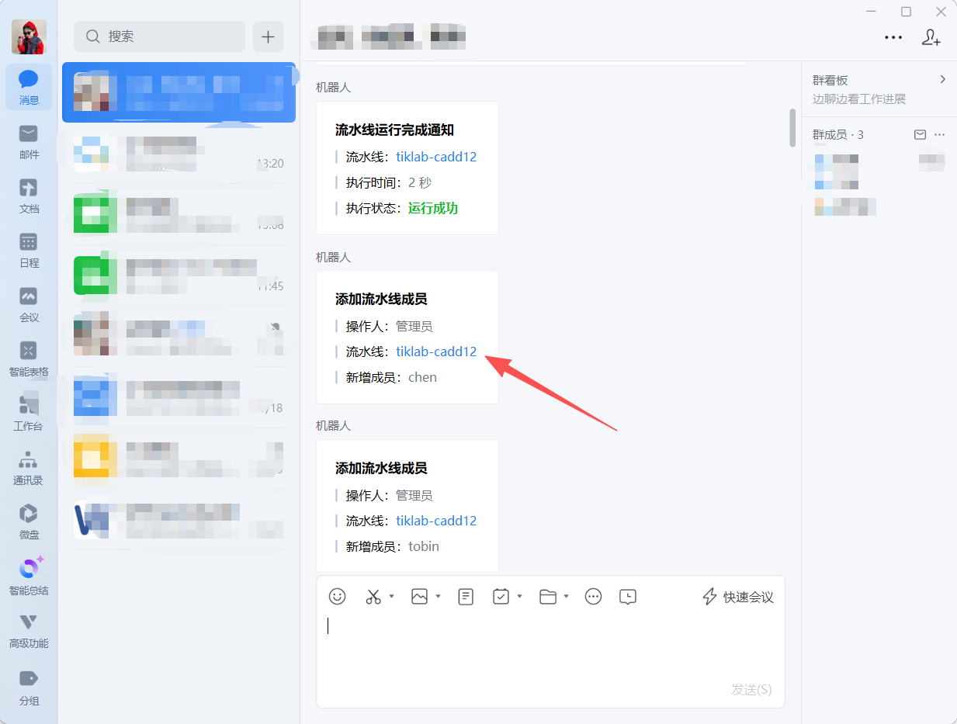The width and height of the screenshot is (957, 724).
Task: Open tiklab-cadd12 link in the tobin member card
Action: (436, 521)
